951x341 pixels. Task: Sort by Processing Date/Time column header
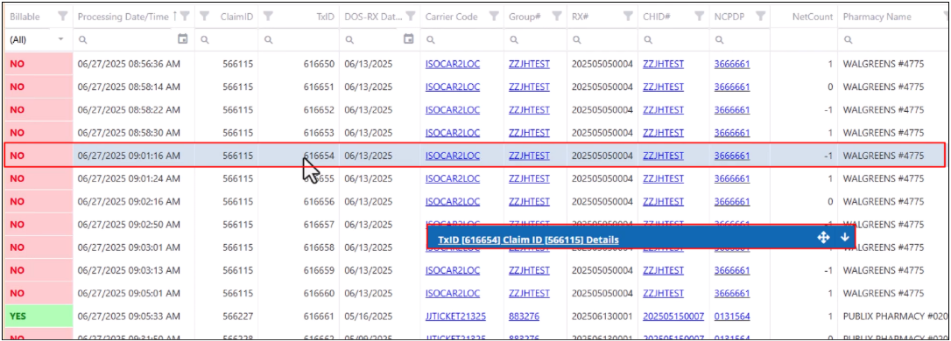[123, 17]
